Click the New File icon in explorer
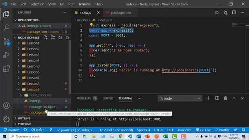The width and height of the screenshot is (249, 140). pyautogui.click(x=46, y=37)
